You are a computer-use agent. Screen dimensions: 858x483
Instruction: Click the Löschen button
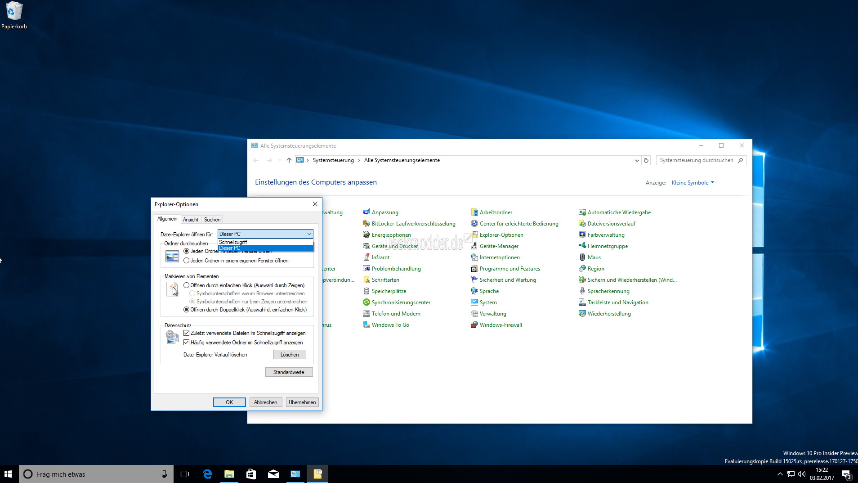click(289, 355)
